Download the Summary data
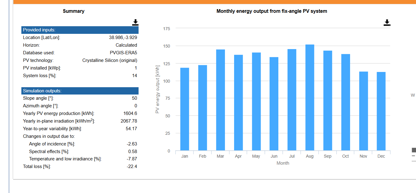This screenshot has height=193, width=416. point(135,22)
